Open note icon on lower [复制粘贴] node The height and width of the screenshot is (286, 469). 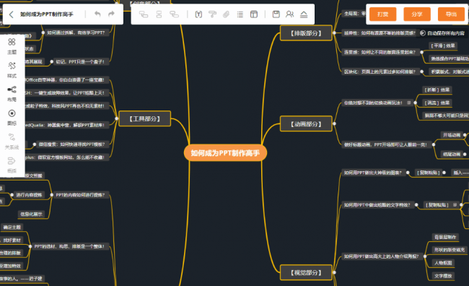[x=455, y=205]
